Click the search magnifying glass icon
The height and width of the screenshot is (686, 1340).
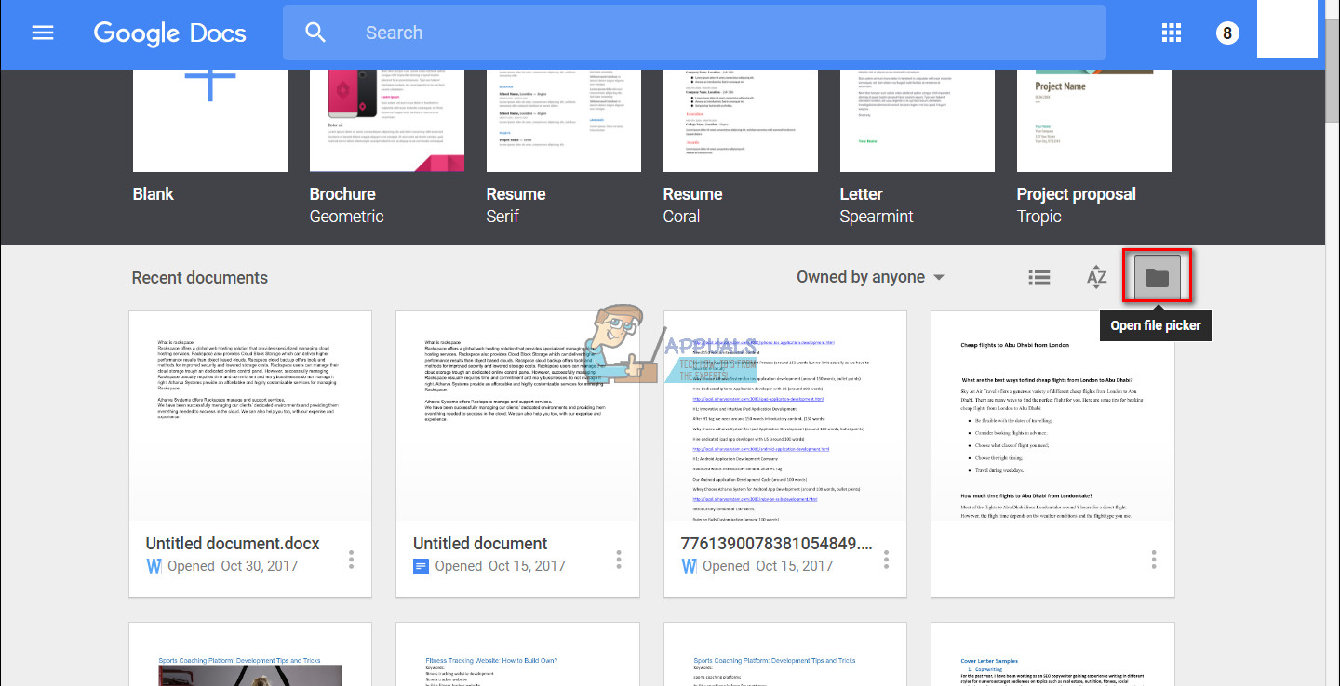tap(315, 32)
